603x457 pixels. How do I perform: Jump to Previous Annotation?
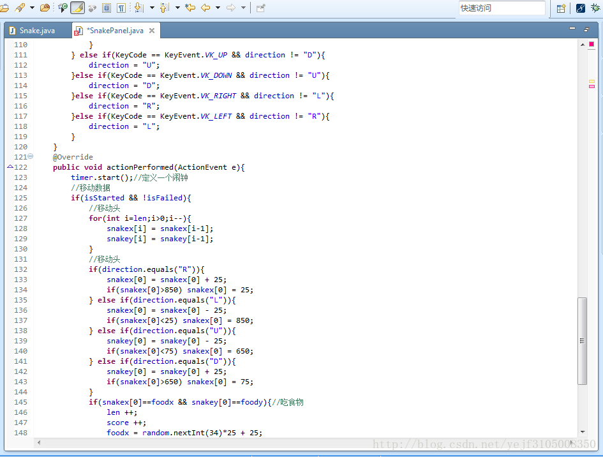[164, 8]
